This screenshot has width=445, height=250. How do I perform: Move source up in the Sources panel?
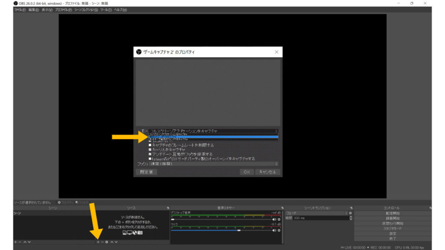pyautogui.click(x=112, y=242)
